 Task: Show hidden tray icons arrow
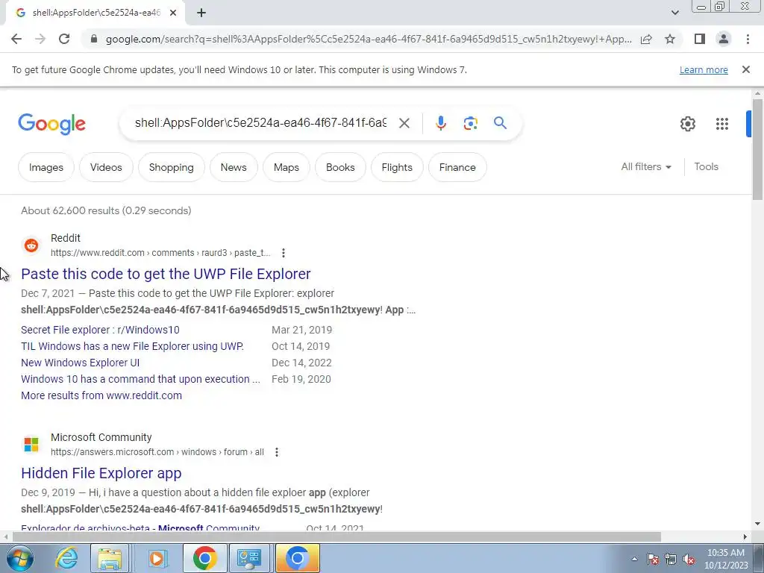click(634, 559)
